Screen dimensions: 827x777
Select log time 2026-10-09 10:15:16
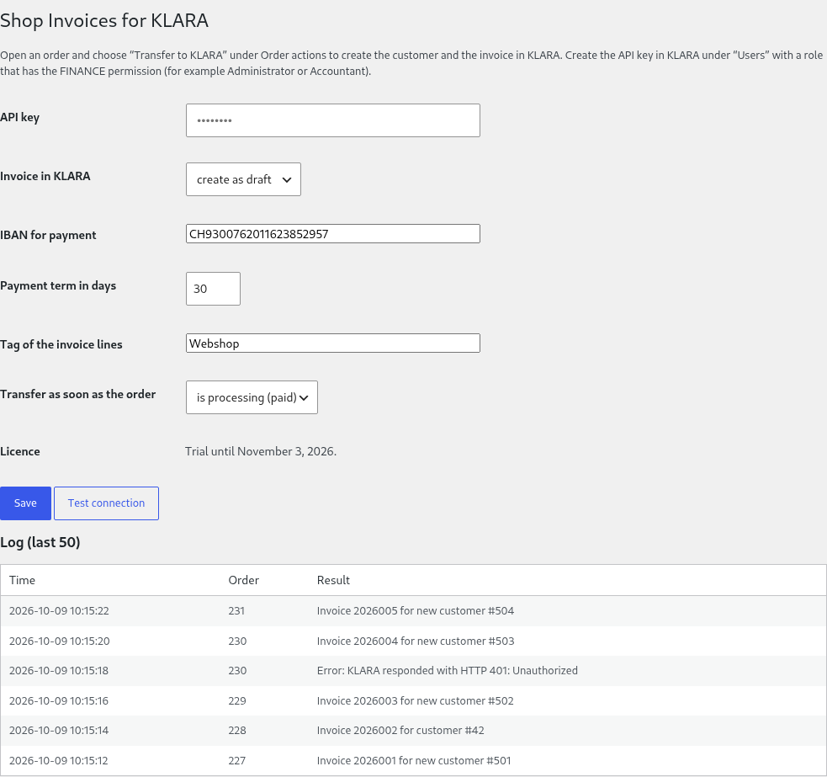(x=59, y=700)
